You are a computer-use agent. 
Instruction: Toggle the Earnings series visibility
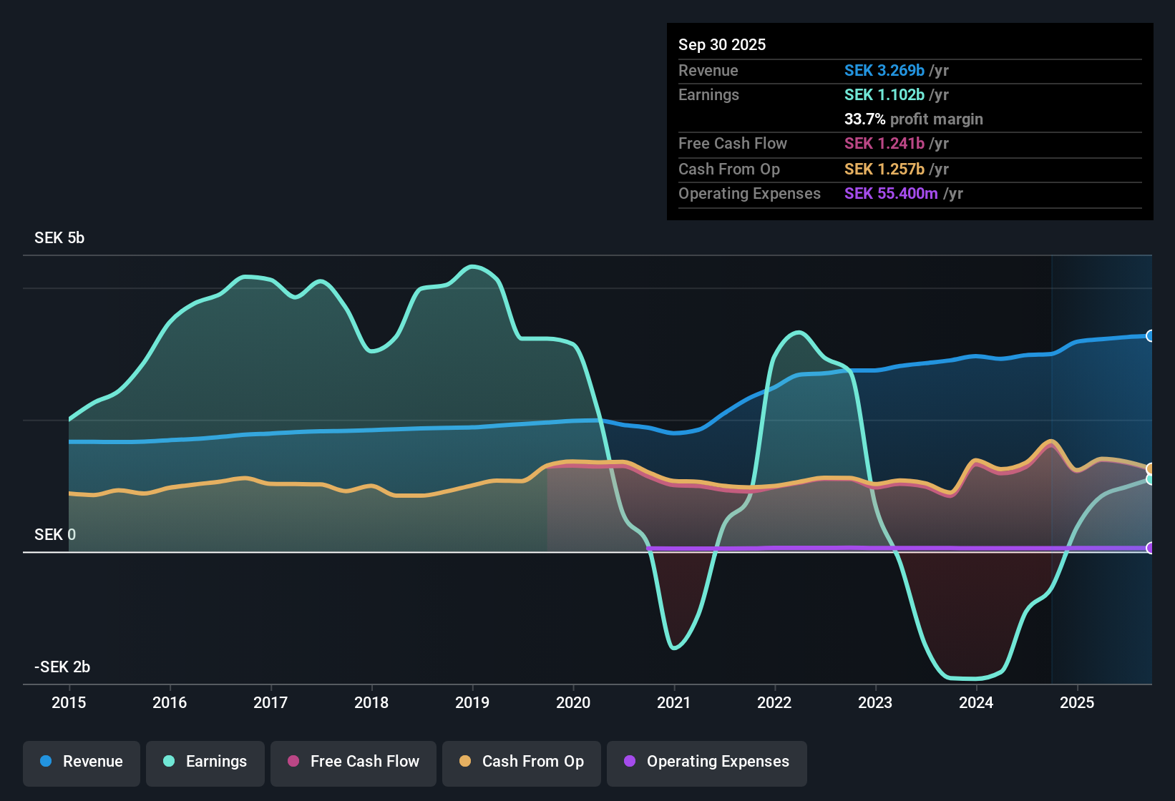pyautogui.click(x=205, y=762)
